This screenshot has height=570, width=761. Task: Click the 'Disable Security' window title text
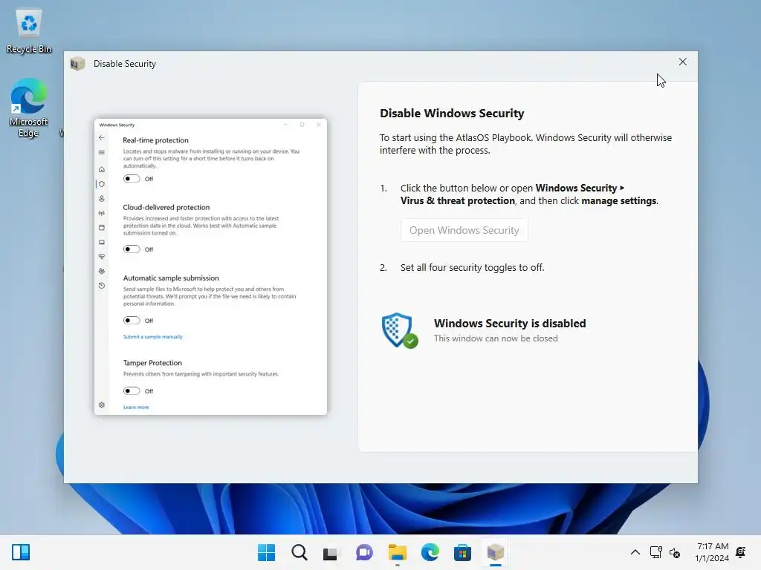[x=125, y=64]
